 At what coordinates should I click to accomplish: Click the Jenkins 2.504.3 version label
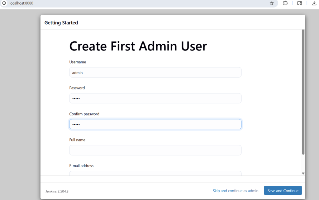57,191
